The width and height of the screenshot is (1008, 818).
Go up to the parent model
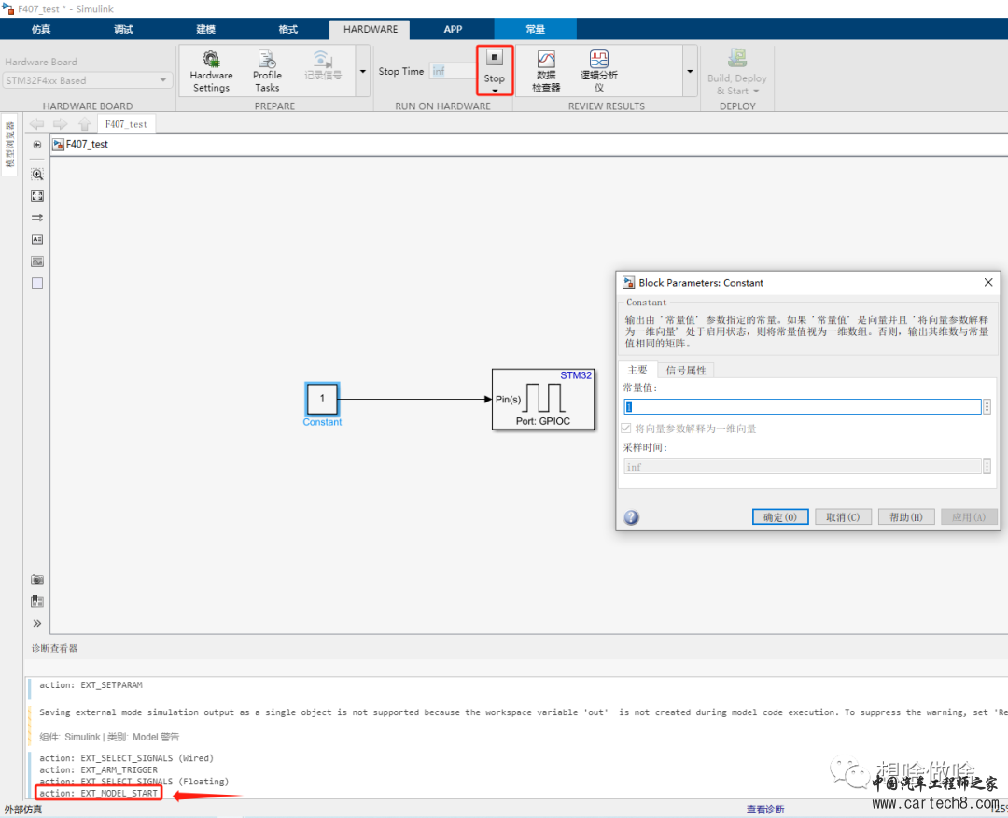point(84,124)
